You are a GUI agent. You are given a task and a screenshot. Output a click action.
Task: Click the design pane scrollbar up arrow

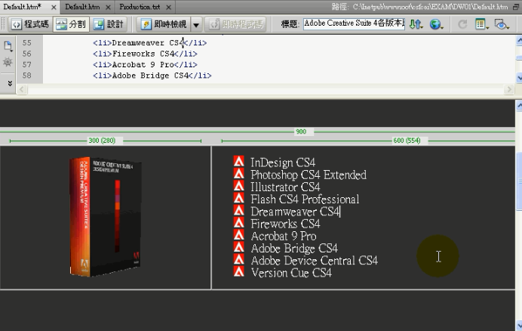point(519,106)
